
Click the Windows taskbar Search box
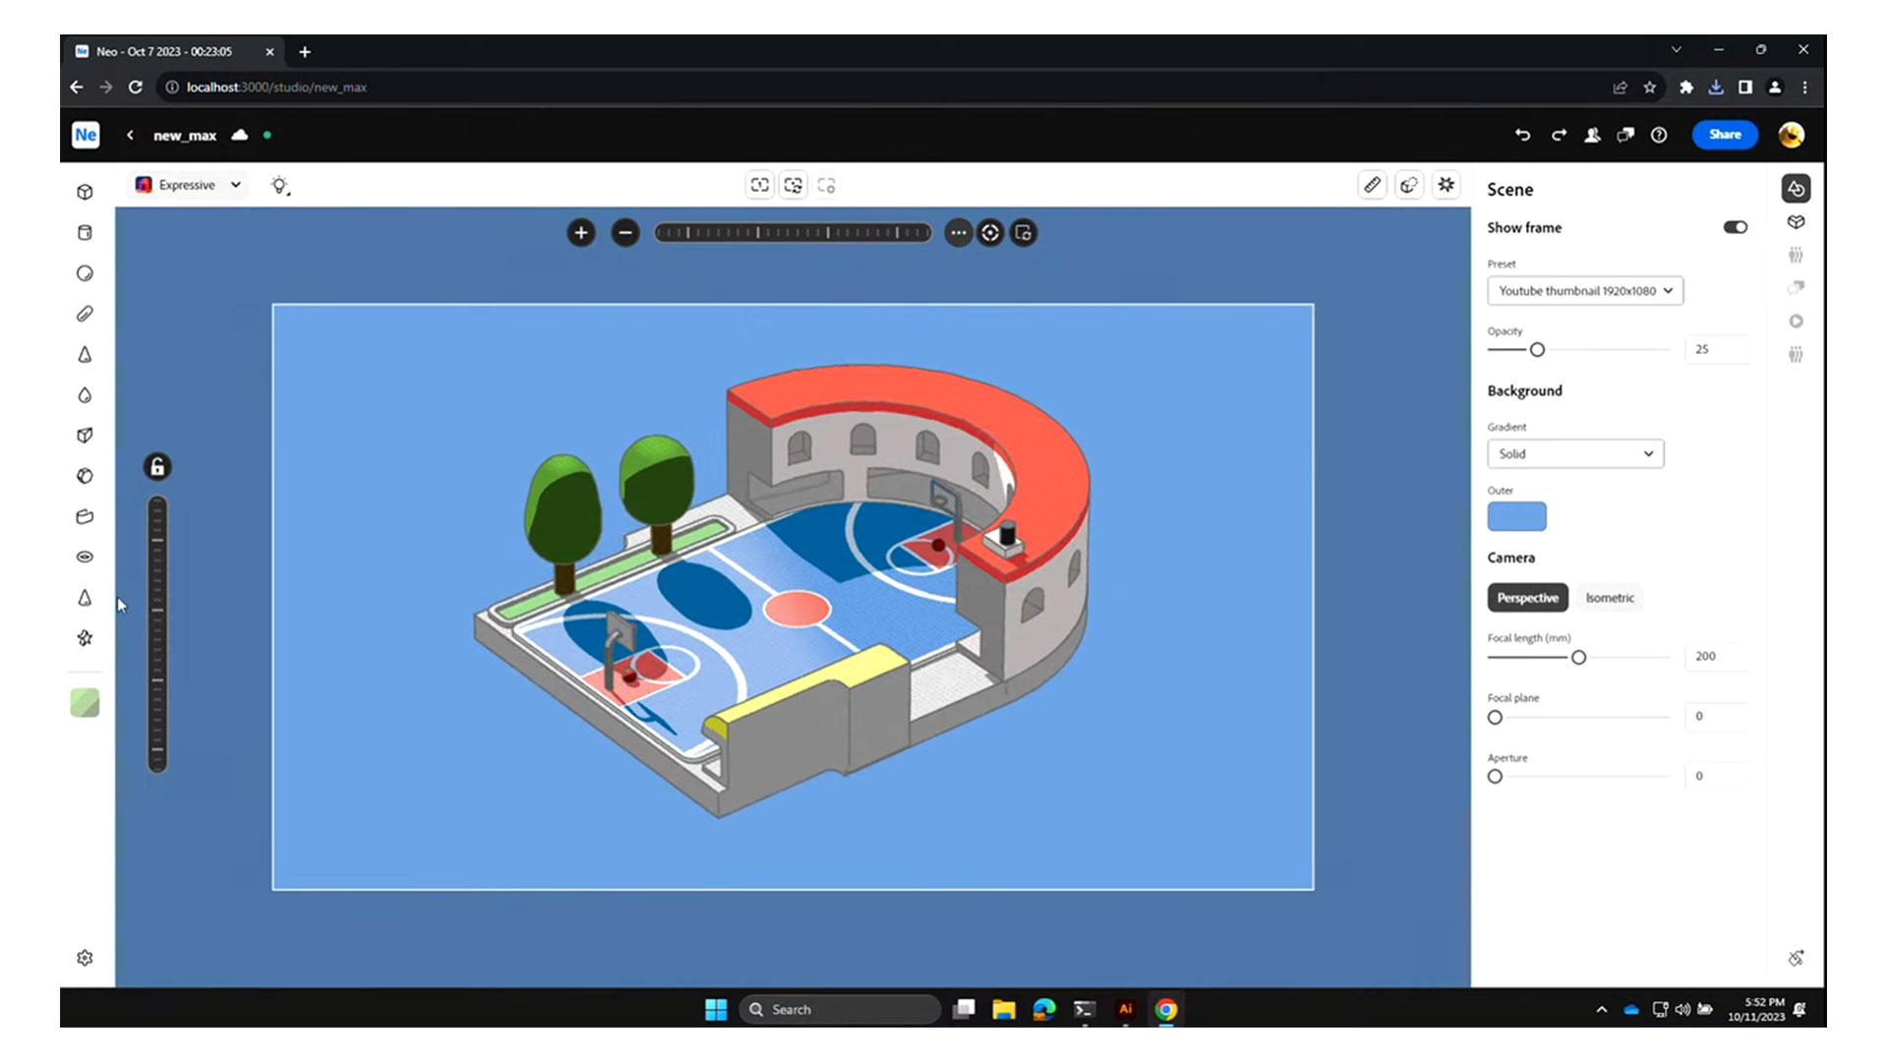[841, 1009]
